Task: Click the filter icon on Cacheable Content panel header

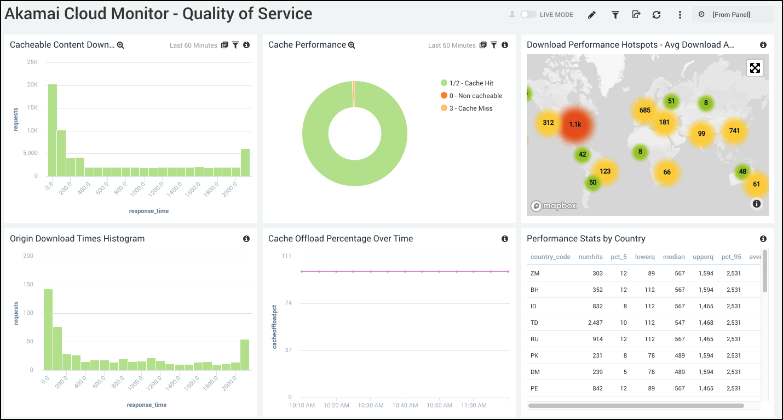Action: click(235, 45)
